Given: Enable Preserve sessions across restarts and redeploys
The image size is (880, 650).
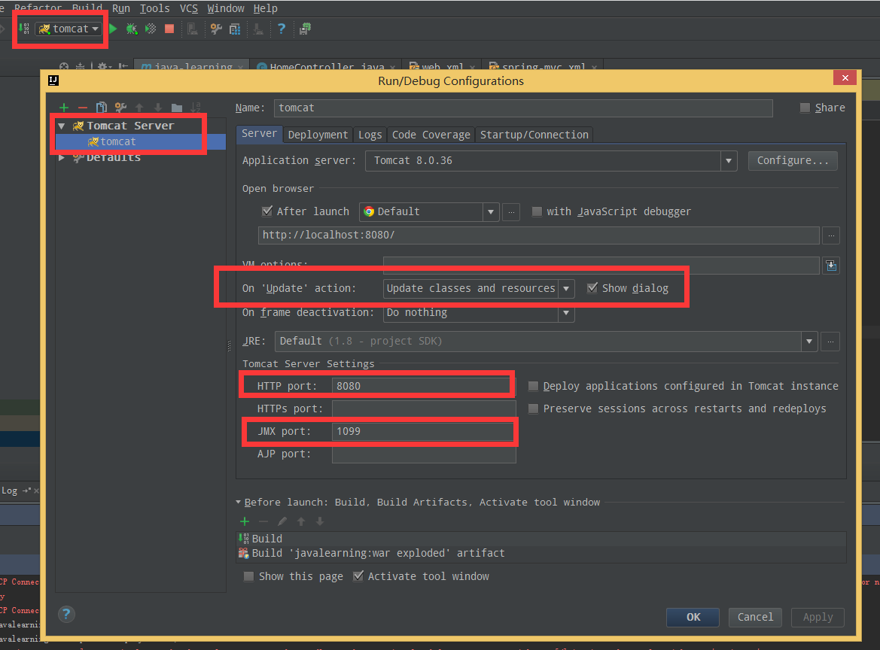Looking at the screenshot, I should point(533,409).
